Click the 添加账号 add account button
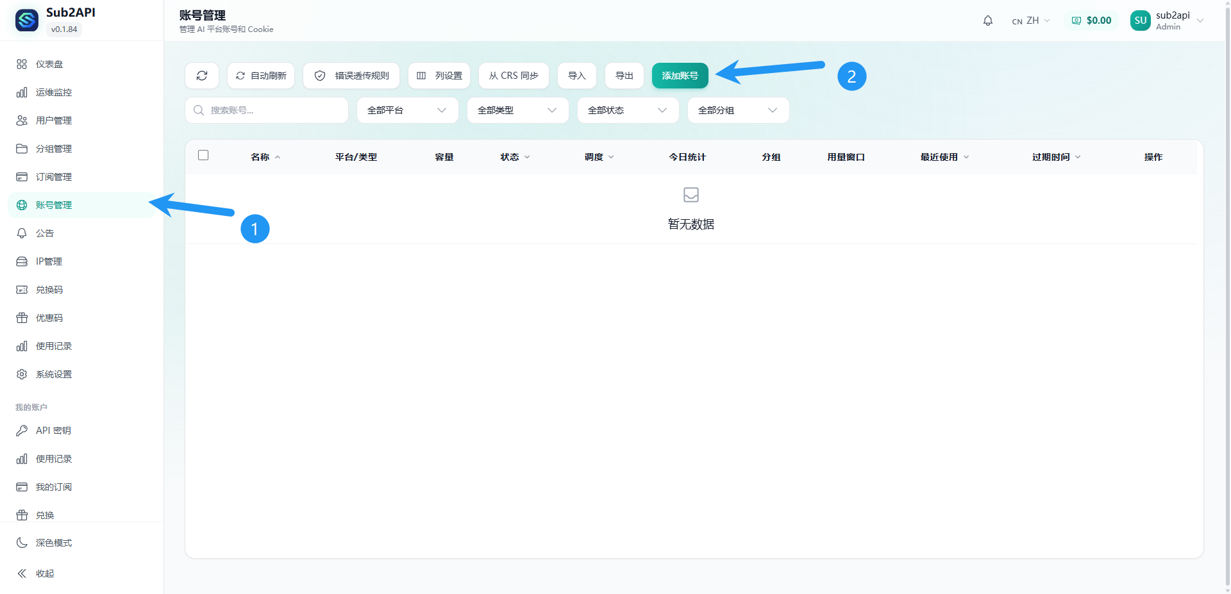 click(680, 75)
